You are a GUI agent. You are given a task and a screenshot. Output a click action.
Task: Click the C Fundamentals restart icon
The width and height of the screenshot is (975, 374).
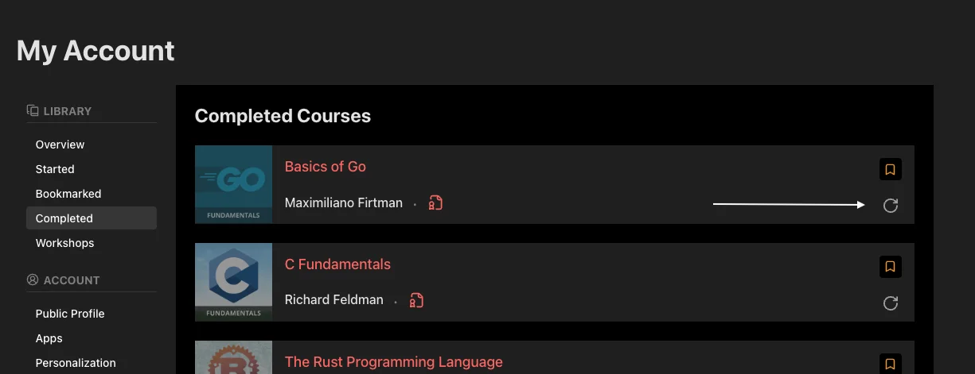tap(891, 303)
